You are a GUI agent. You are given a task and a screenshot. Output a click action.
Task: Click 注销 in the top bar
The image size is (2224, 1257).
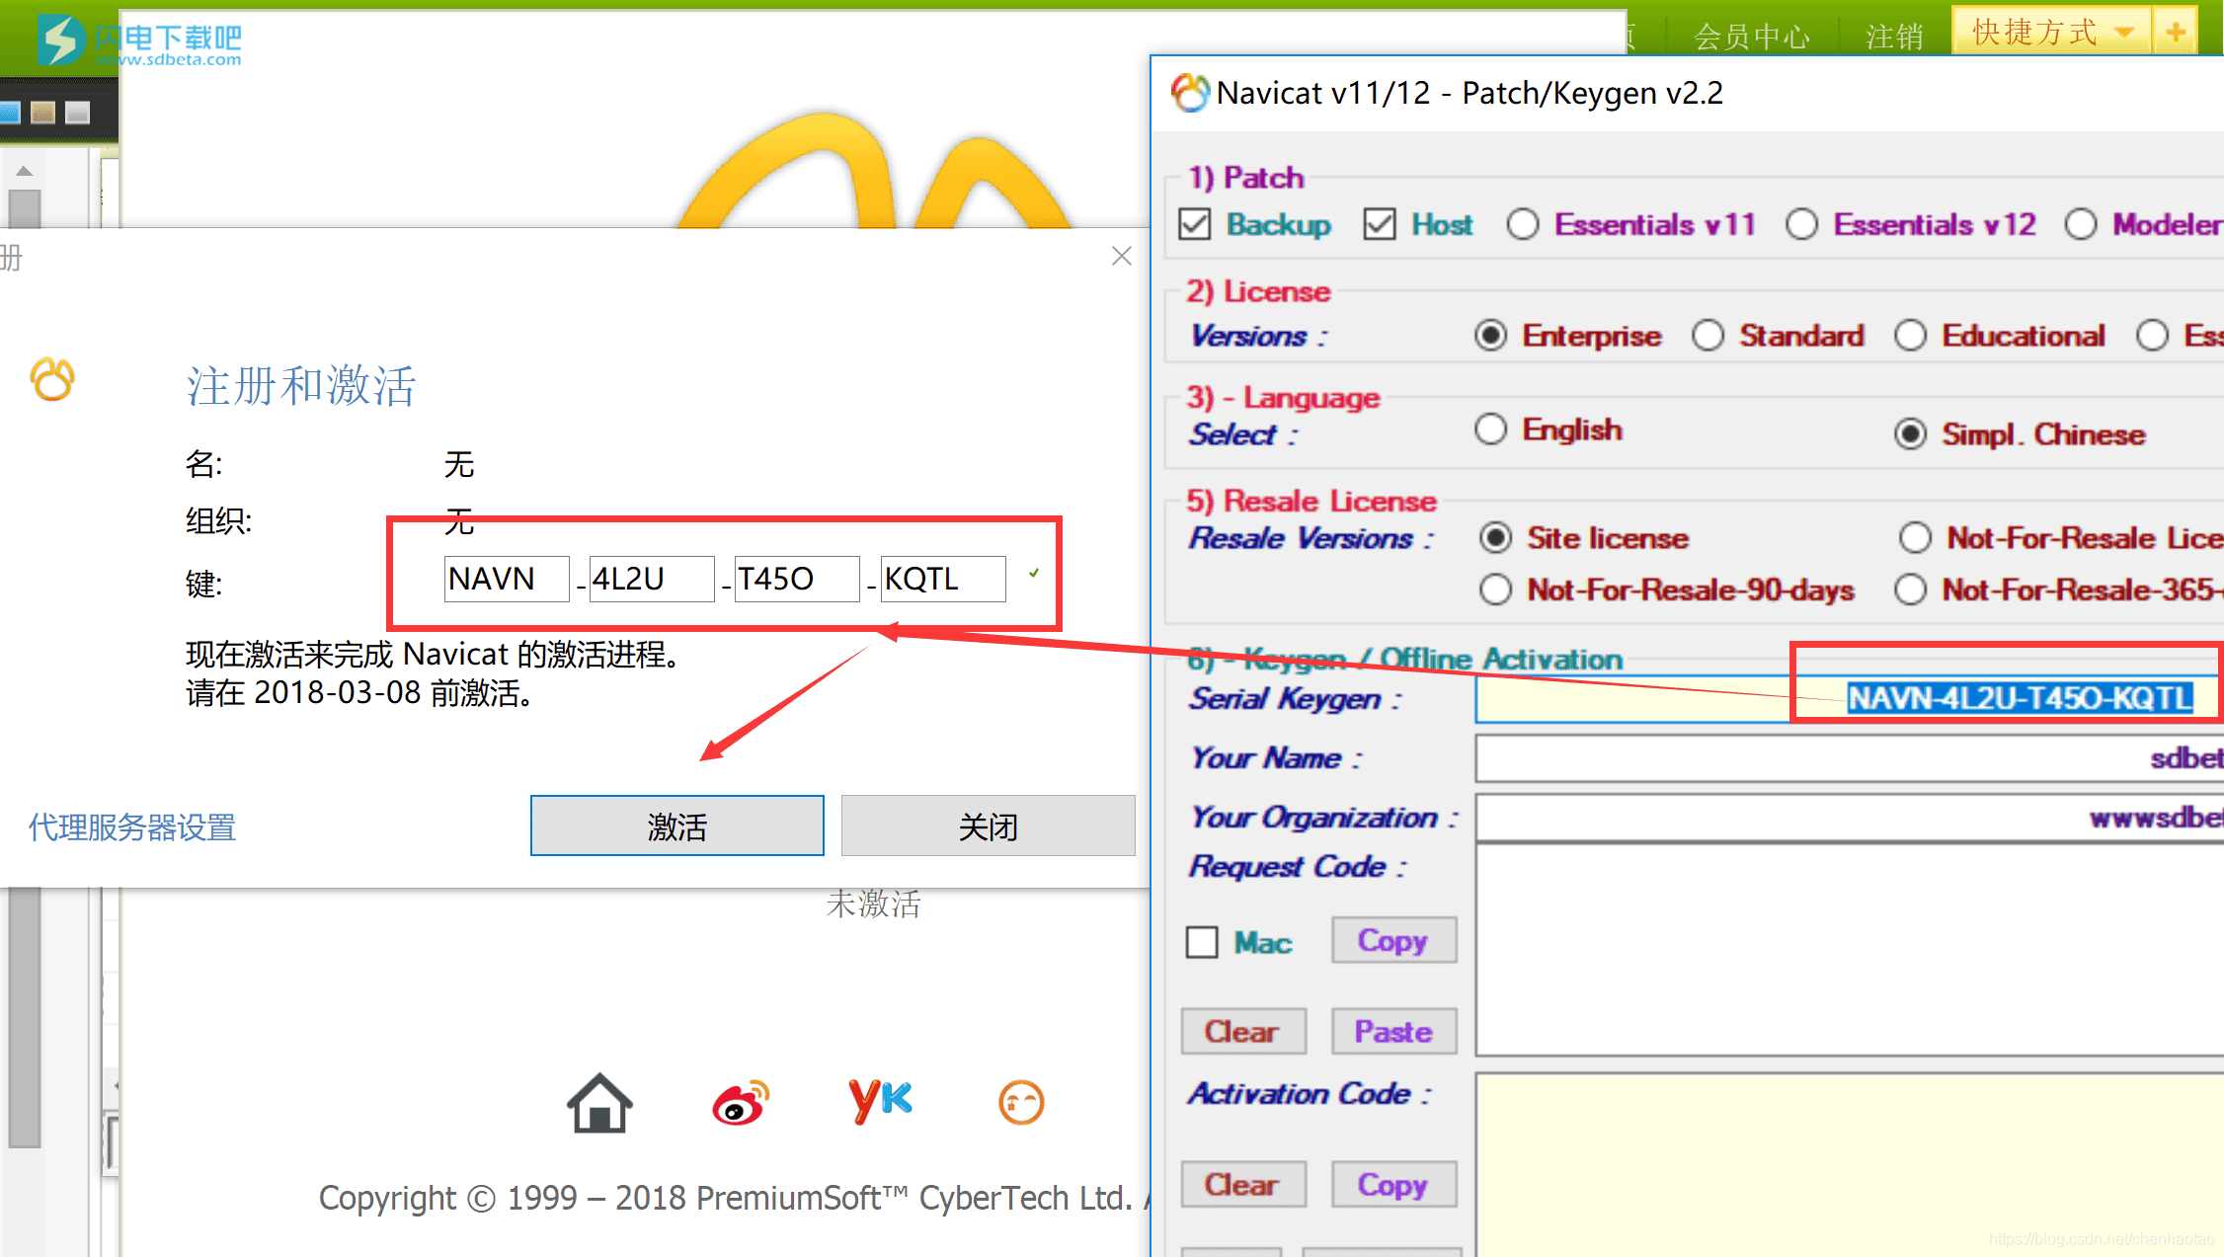point(1894,37)
